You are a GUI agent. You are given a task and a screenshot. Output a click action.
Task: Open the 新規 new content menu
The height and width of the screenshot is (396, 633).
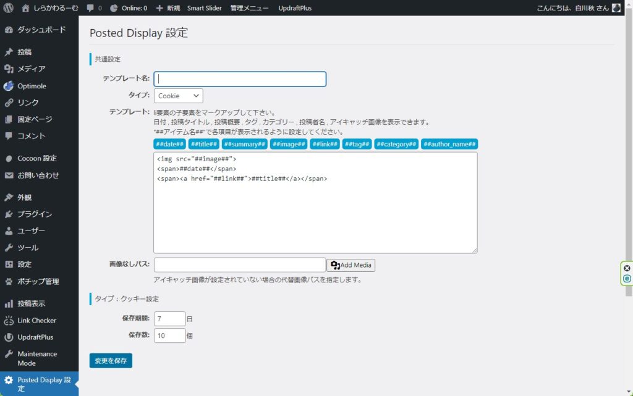tap(168, 9)
